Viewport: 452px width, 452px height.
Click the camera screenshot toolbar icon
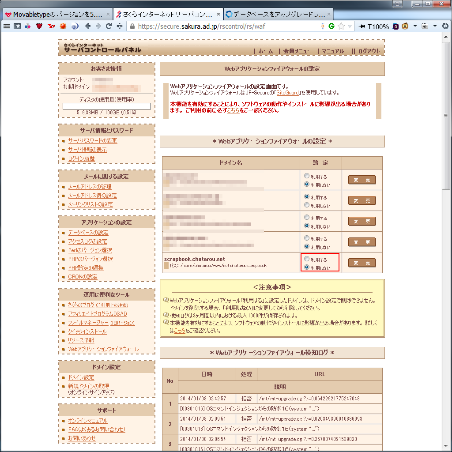425,26
